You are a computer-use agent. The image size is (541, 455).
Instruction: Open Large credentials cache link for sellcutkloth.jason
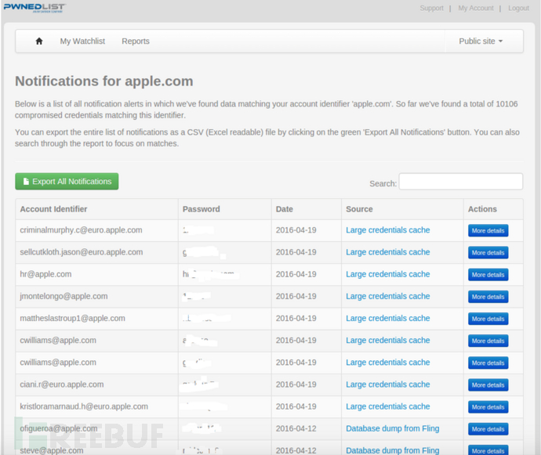[x=388, y=252]
